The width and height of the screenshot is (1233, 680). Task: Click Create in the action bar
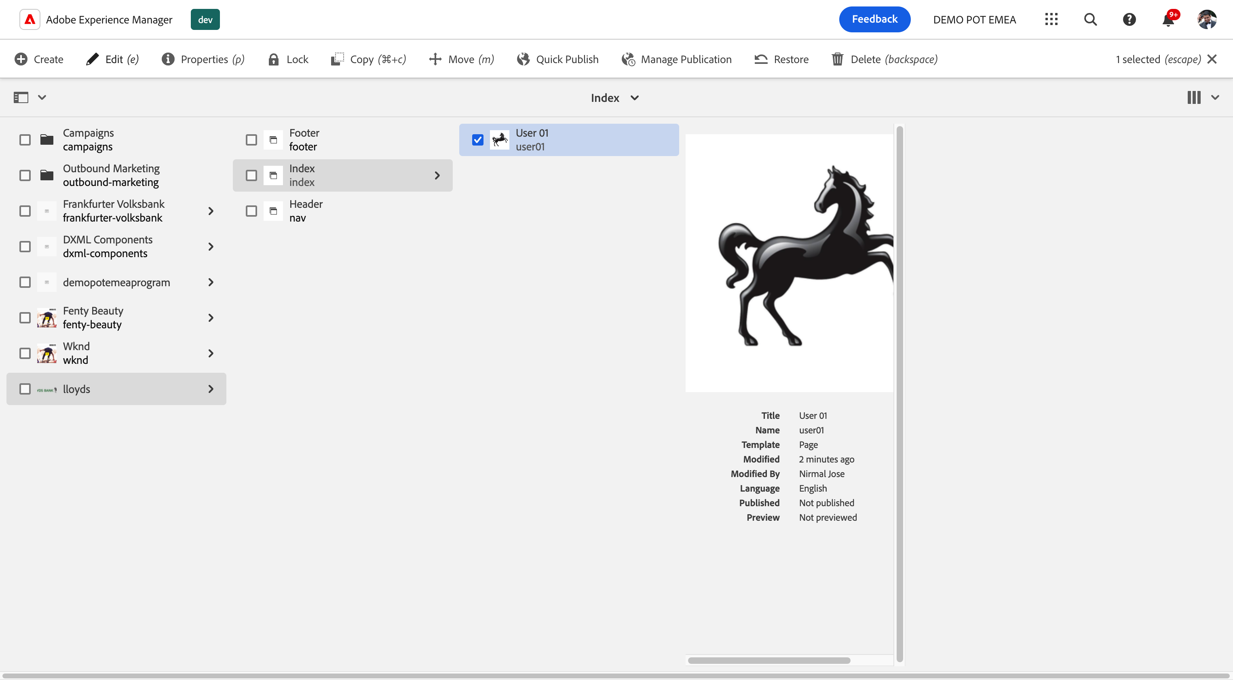click(x=39, y=59)
